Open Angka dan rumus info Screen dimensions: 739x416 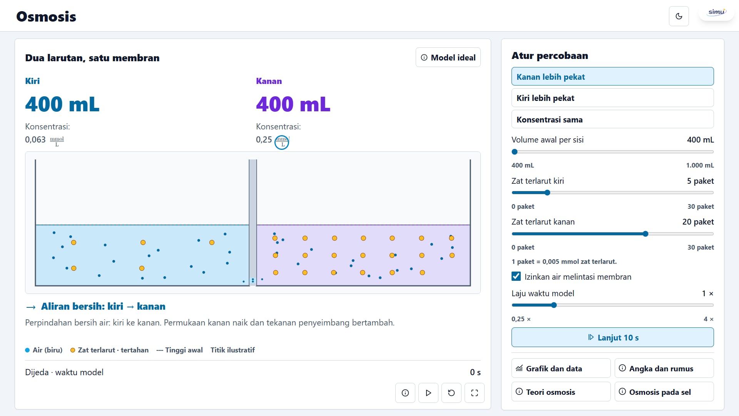point(664,368)
